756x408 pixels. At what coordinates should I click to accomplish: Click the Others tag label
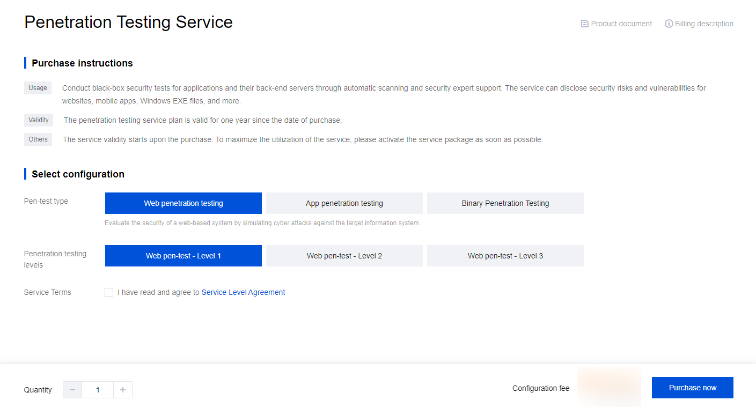tap(38, 139)
